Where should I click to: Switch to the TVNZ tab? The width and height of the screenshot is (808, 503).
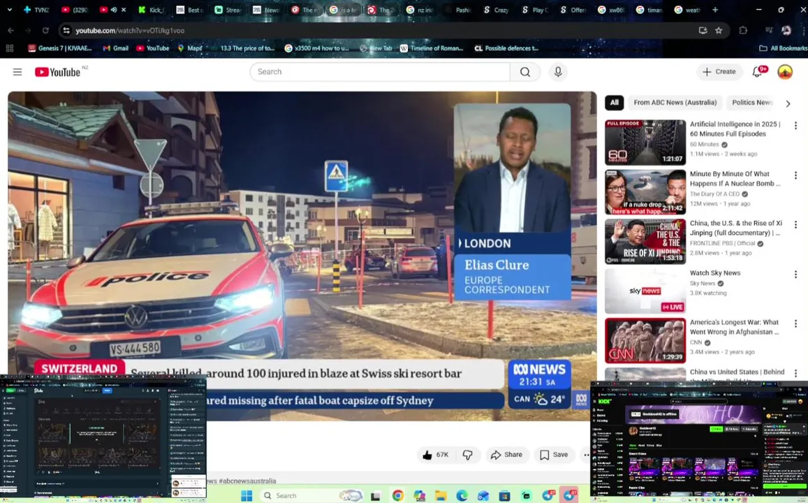(x=36, y=10)
